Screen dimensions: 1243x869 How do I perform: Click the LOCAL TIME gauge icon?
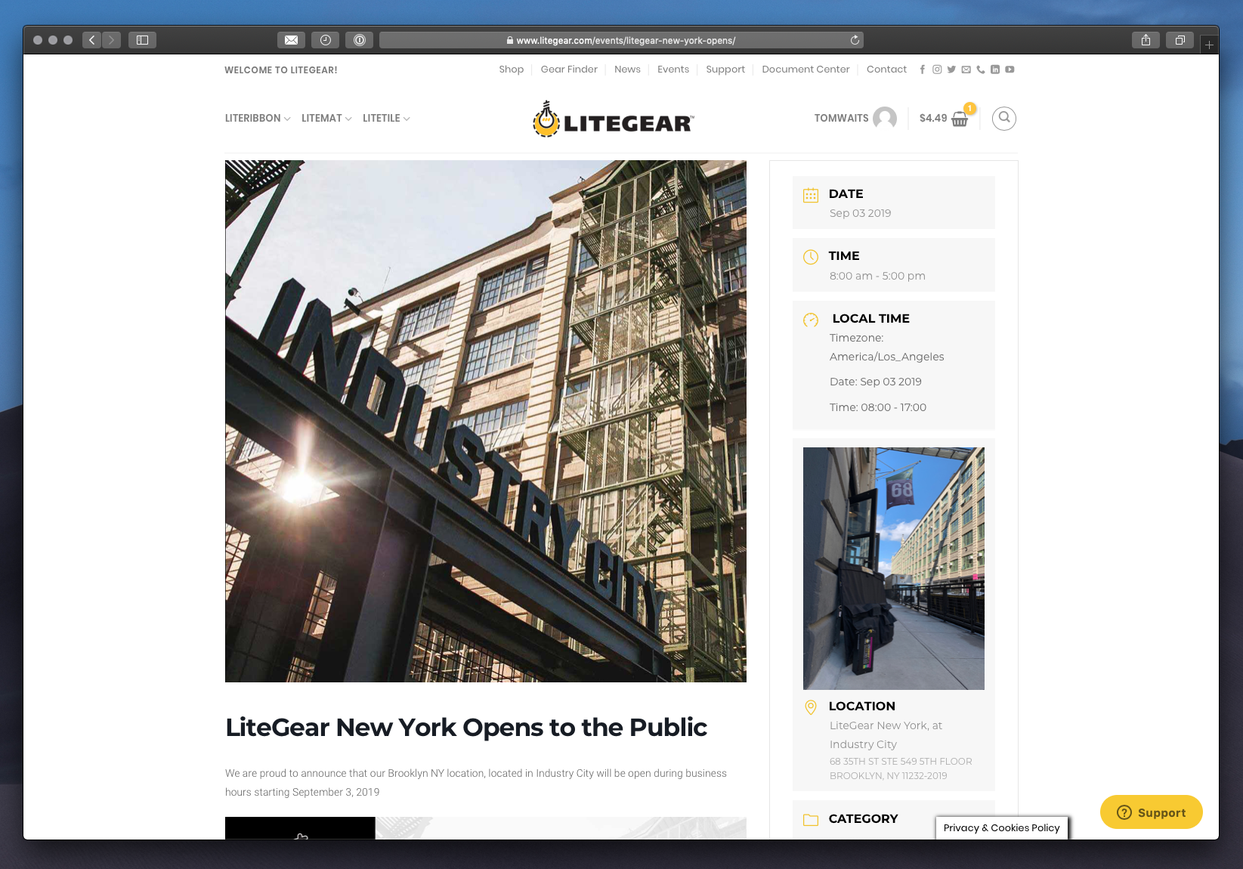pyautogui.click(x=811, y=320)
